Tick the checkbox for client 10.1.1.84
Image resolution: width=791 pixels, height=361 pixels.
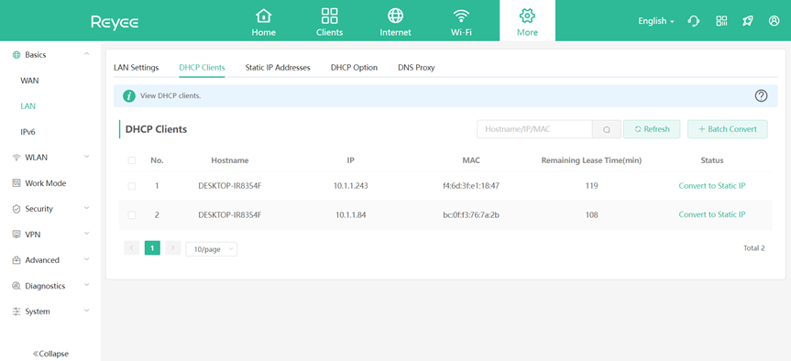point(132,215)
